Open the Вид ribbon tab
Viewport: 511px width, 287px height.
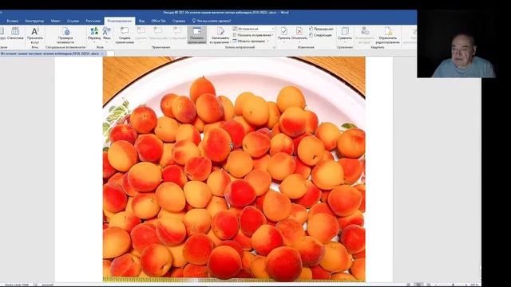(142, 21)
